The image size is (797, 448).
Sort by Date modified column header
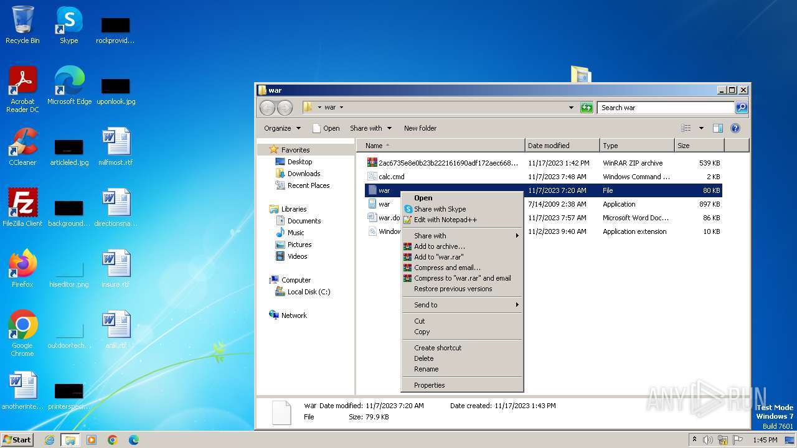point(562,146)
